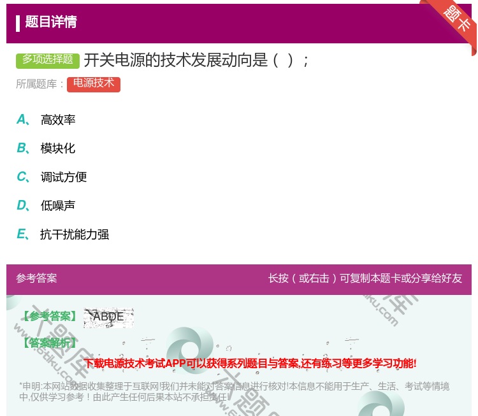Click the 长按（或右击）share hint text

pos(365,278)
